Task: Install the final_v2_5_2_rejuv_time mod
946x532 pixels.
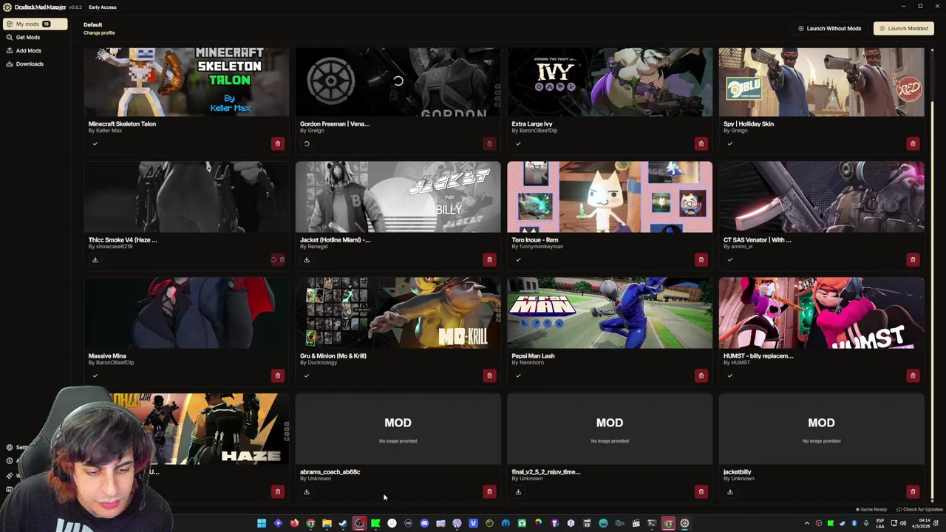Action: pos(518,491)
